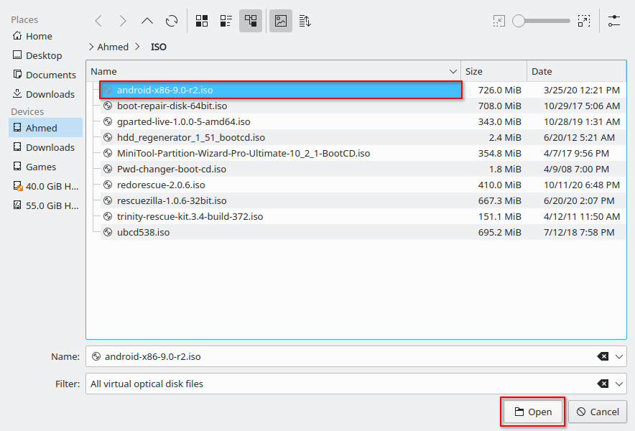
Task: Expand the chevron before Ahmed breadcrumb
Action: pyautogui.click(x=91, y=47)
